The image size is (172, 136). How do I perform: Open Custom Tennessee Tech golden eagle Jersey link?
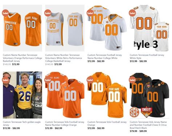(22, 123)
